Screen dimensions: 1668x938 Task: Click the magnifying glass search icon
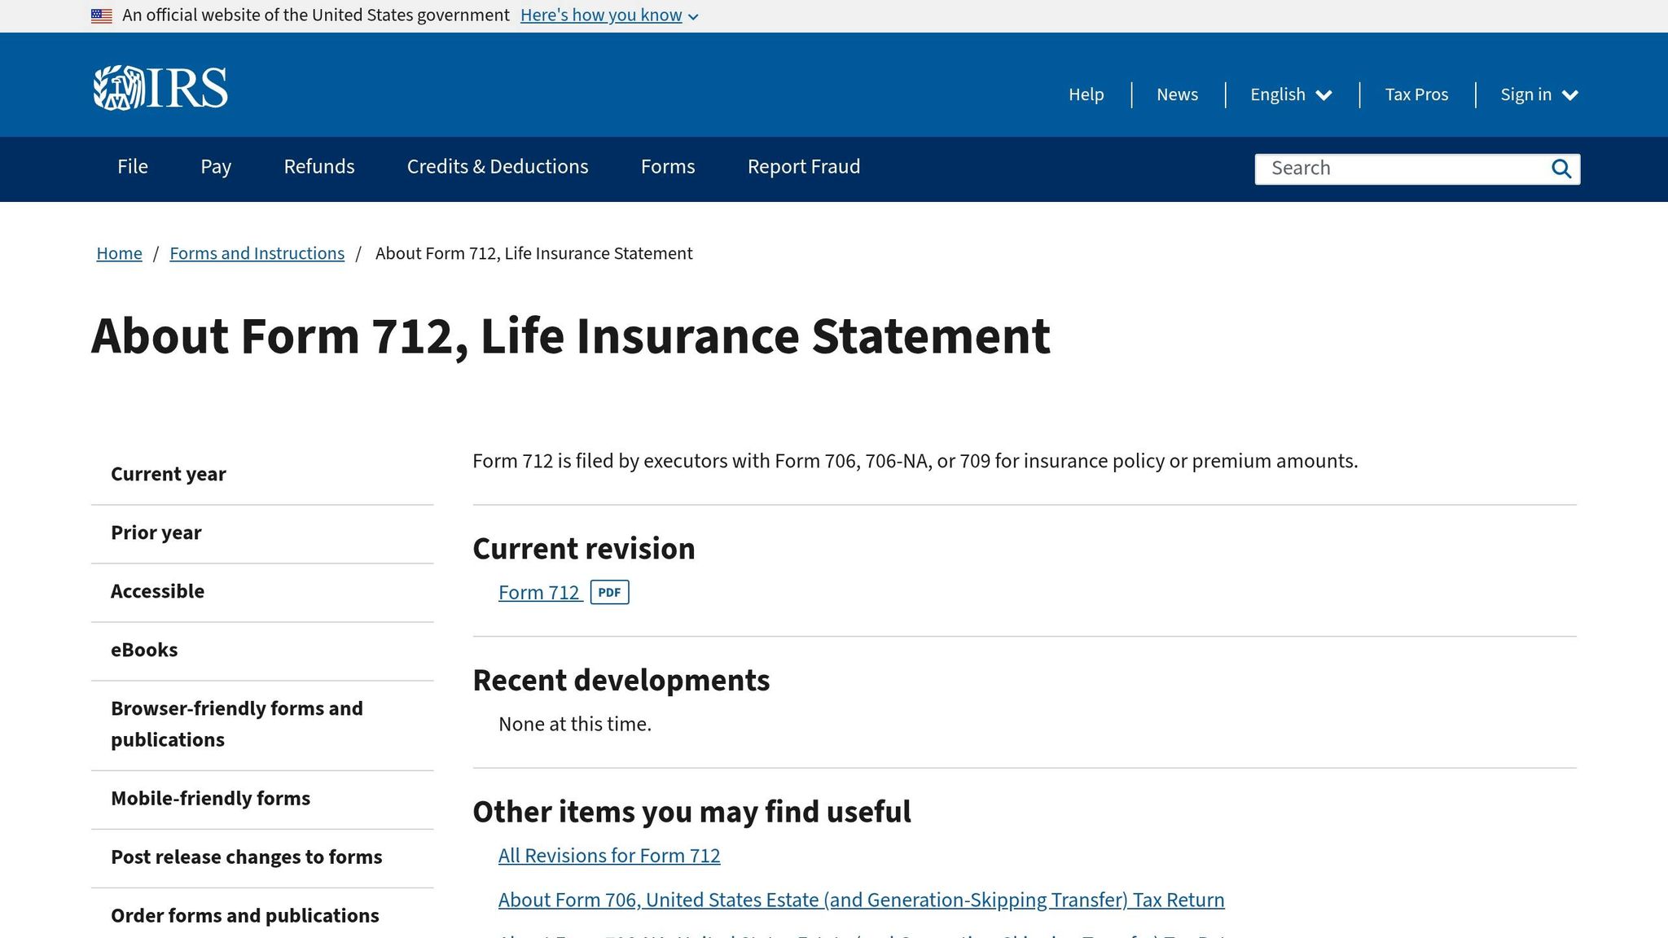point(1560,169)
